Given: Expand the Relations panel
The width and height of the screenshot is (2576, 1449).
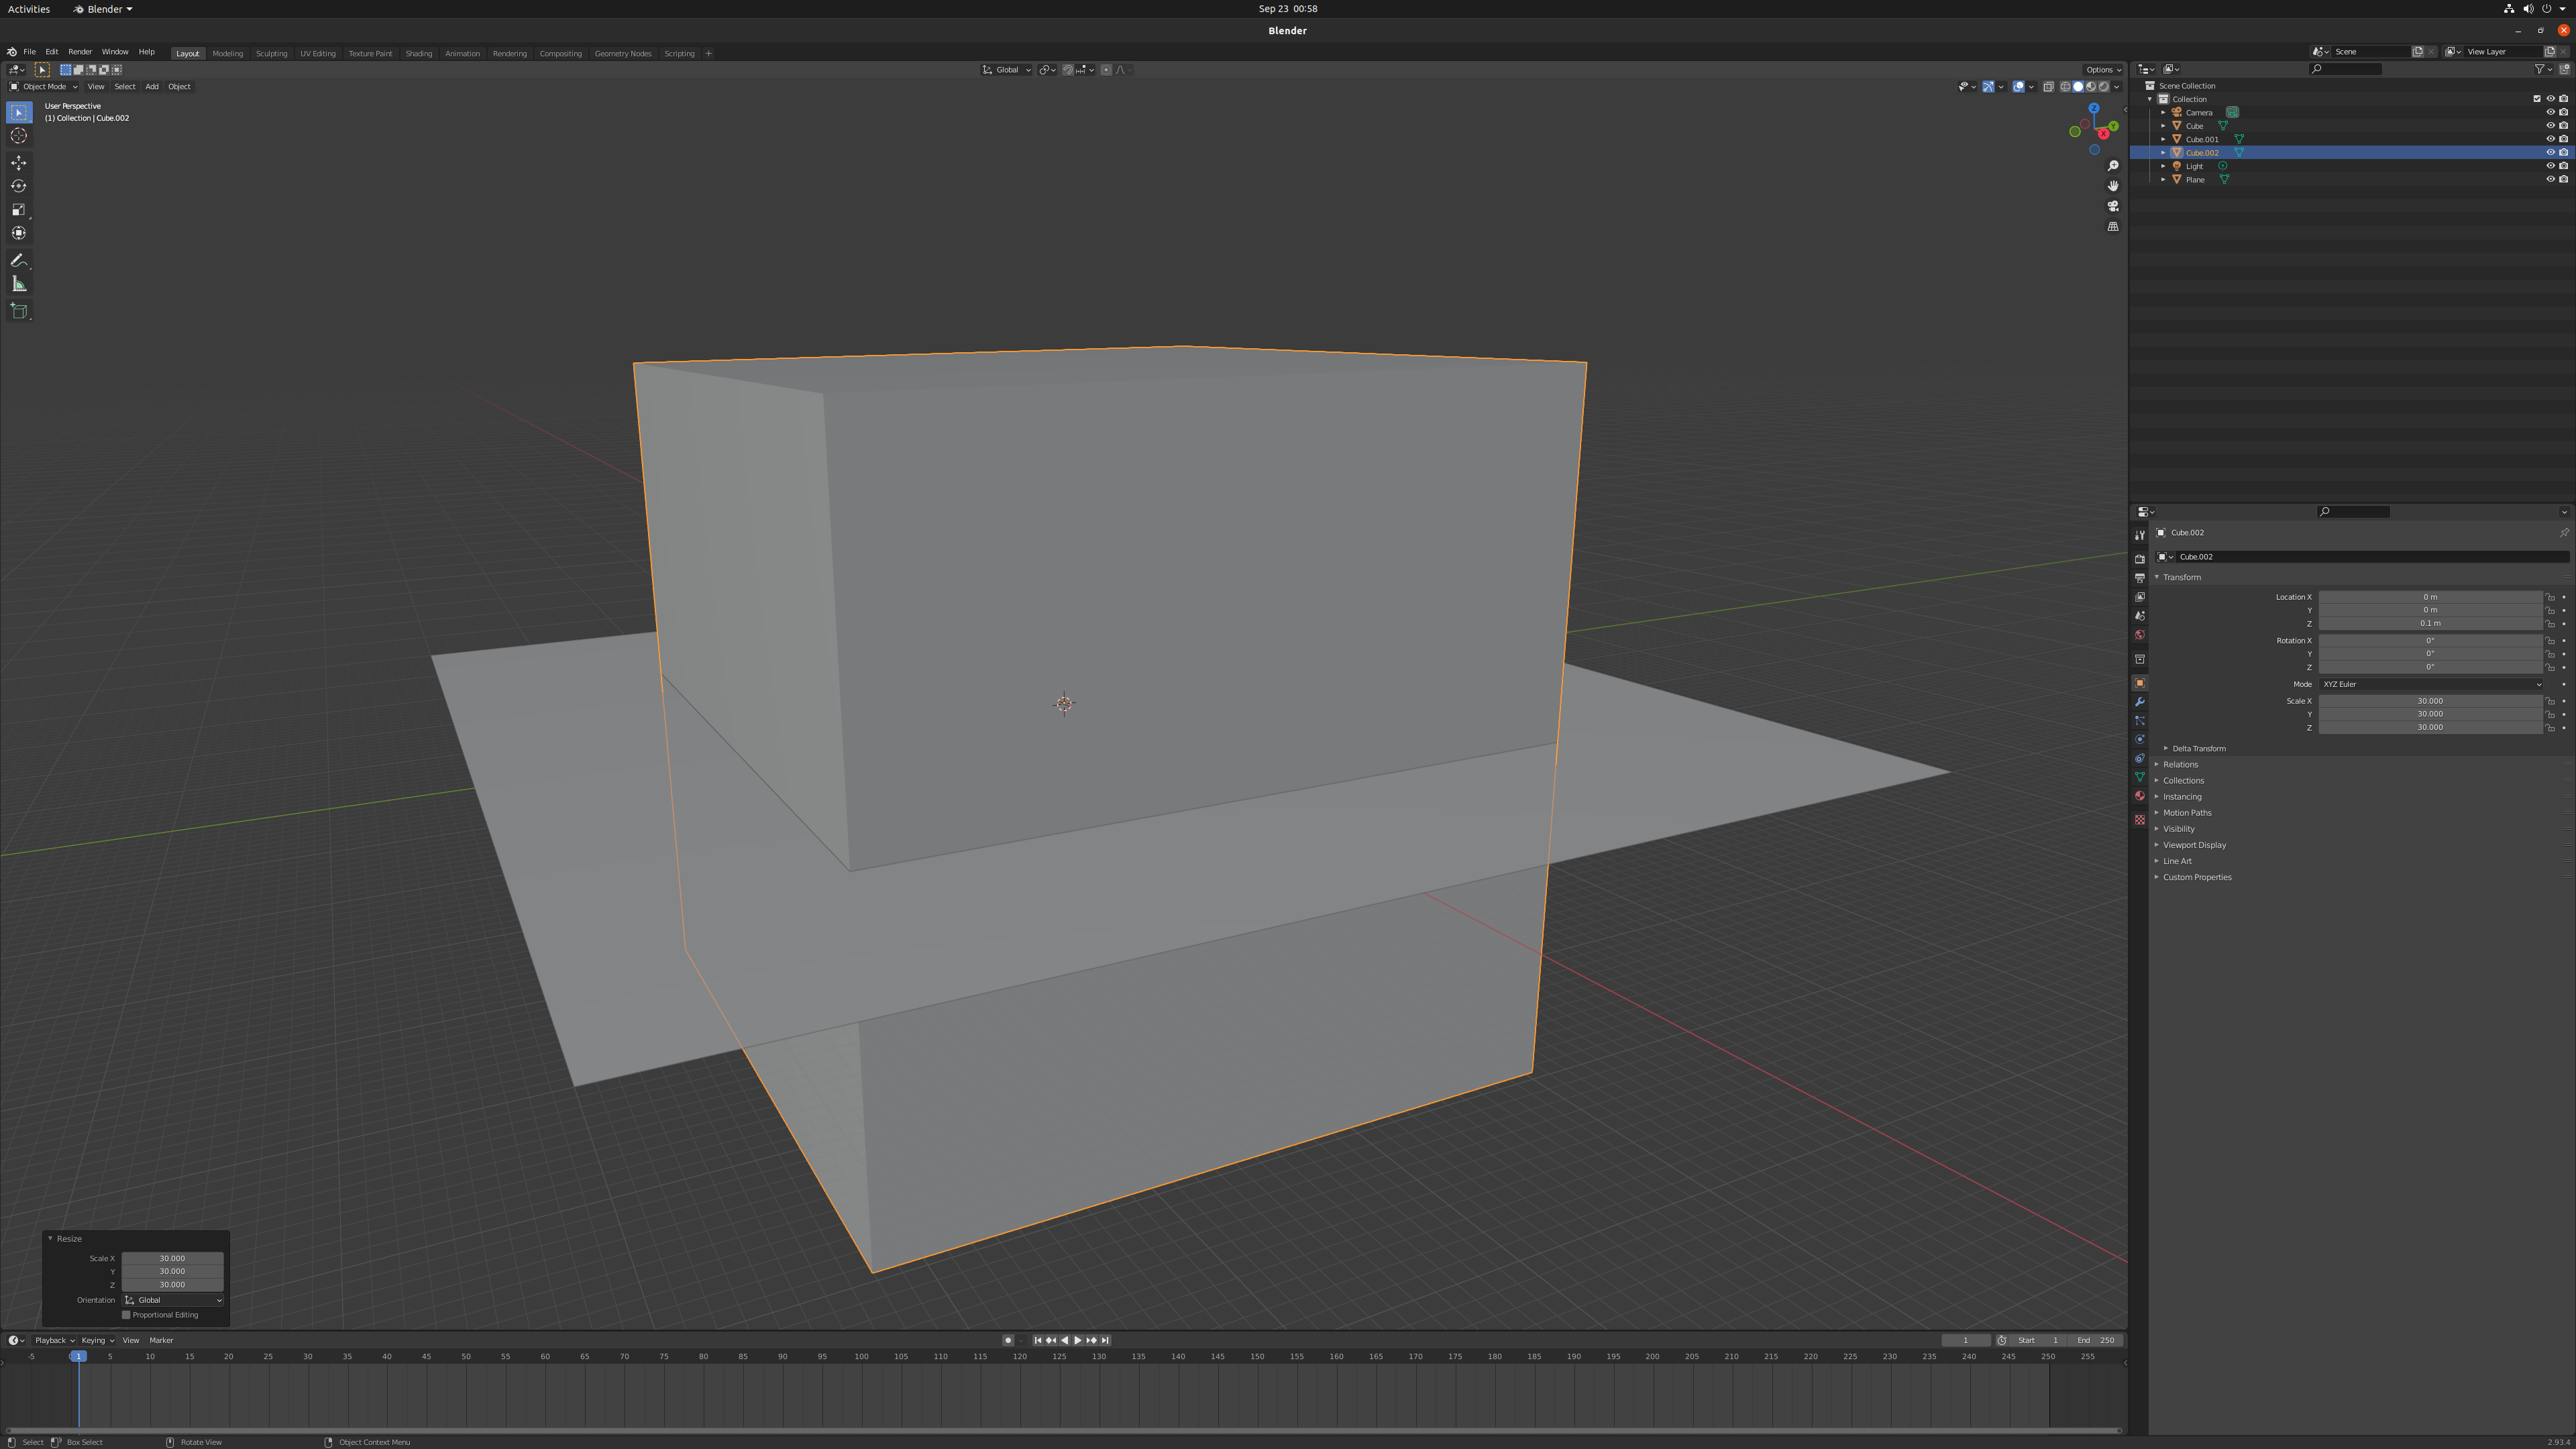Looking at the screenshot, I should [2180, 765].
